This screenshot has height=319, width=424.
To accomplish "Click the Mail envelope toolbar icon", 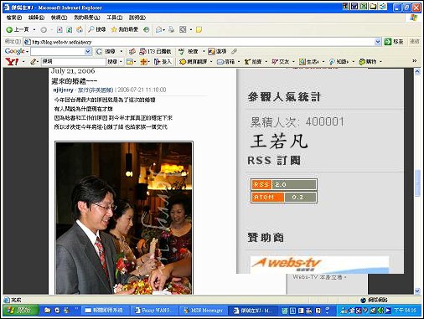I will pyautogui.click(x=158, y=29).
